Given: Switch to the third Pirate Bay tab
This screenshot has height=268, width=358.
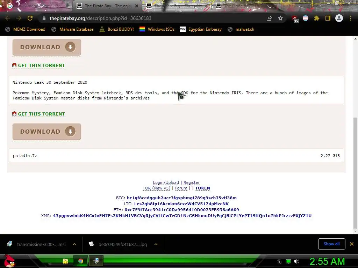Looking at the screenshot, I should coord(177,6).
